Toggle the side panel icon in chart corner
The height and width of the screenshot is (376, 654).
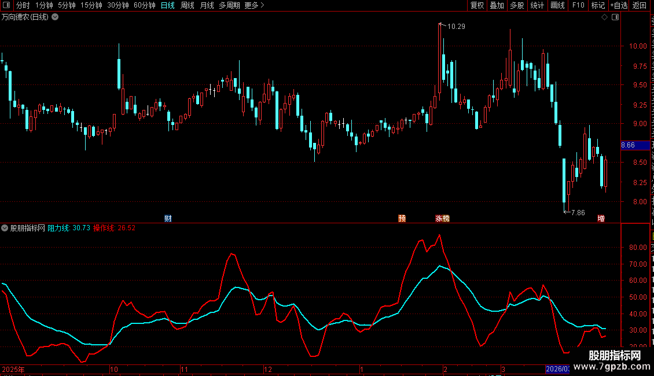click(x=615, y=17)
